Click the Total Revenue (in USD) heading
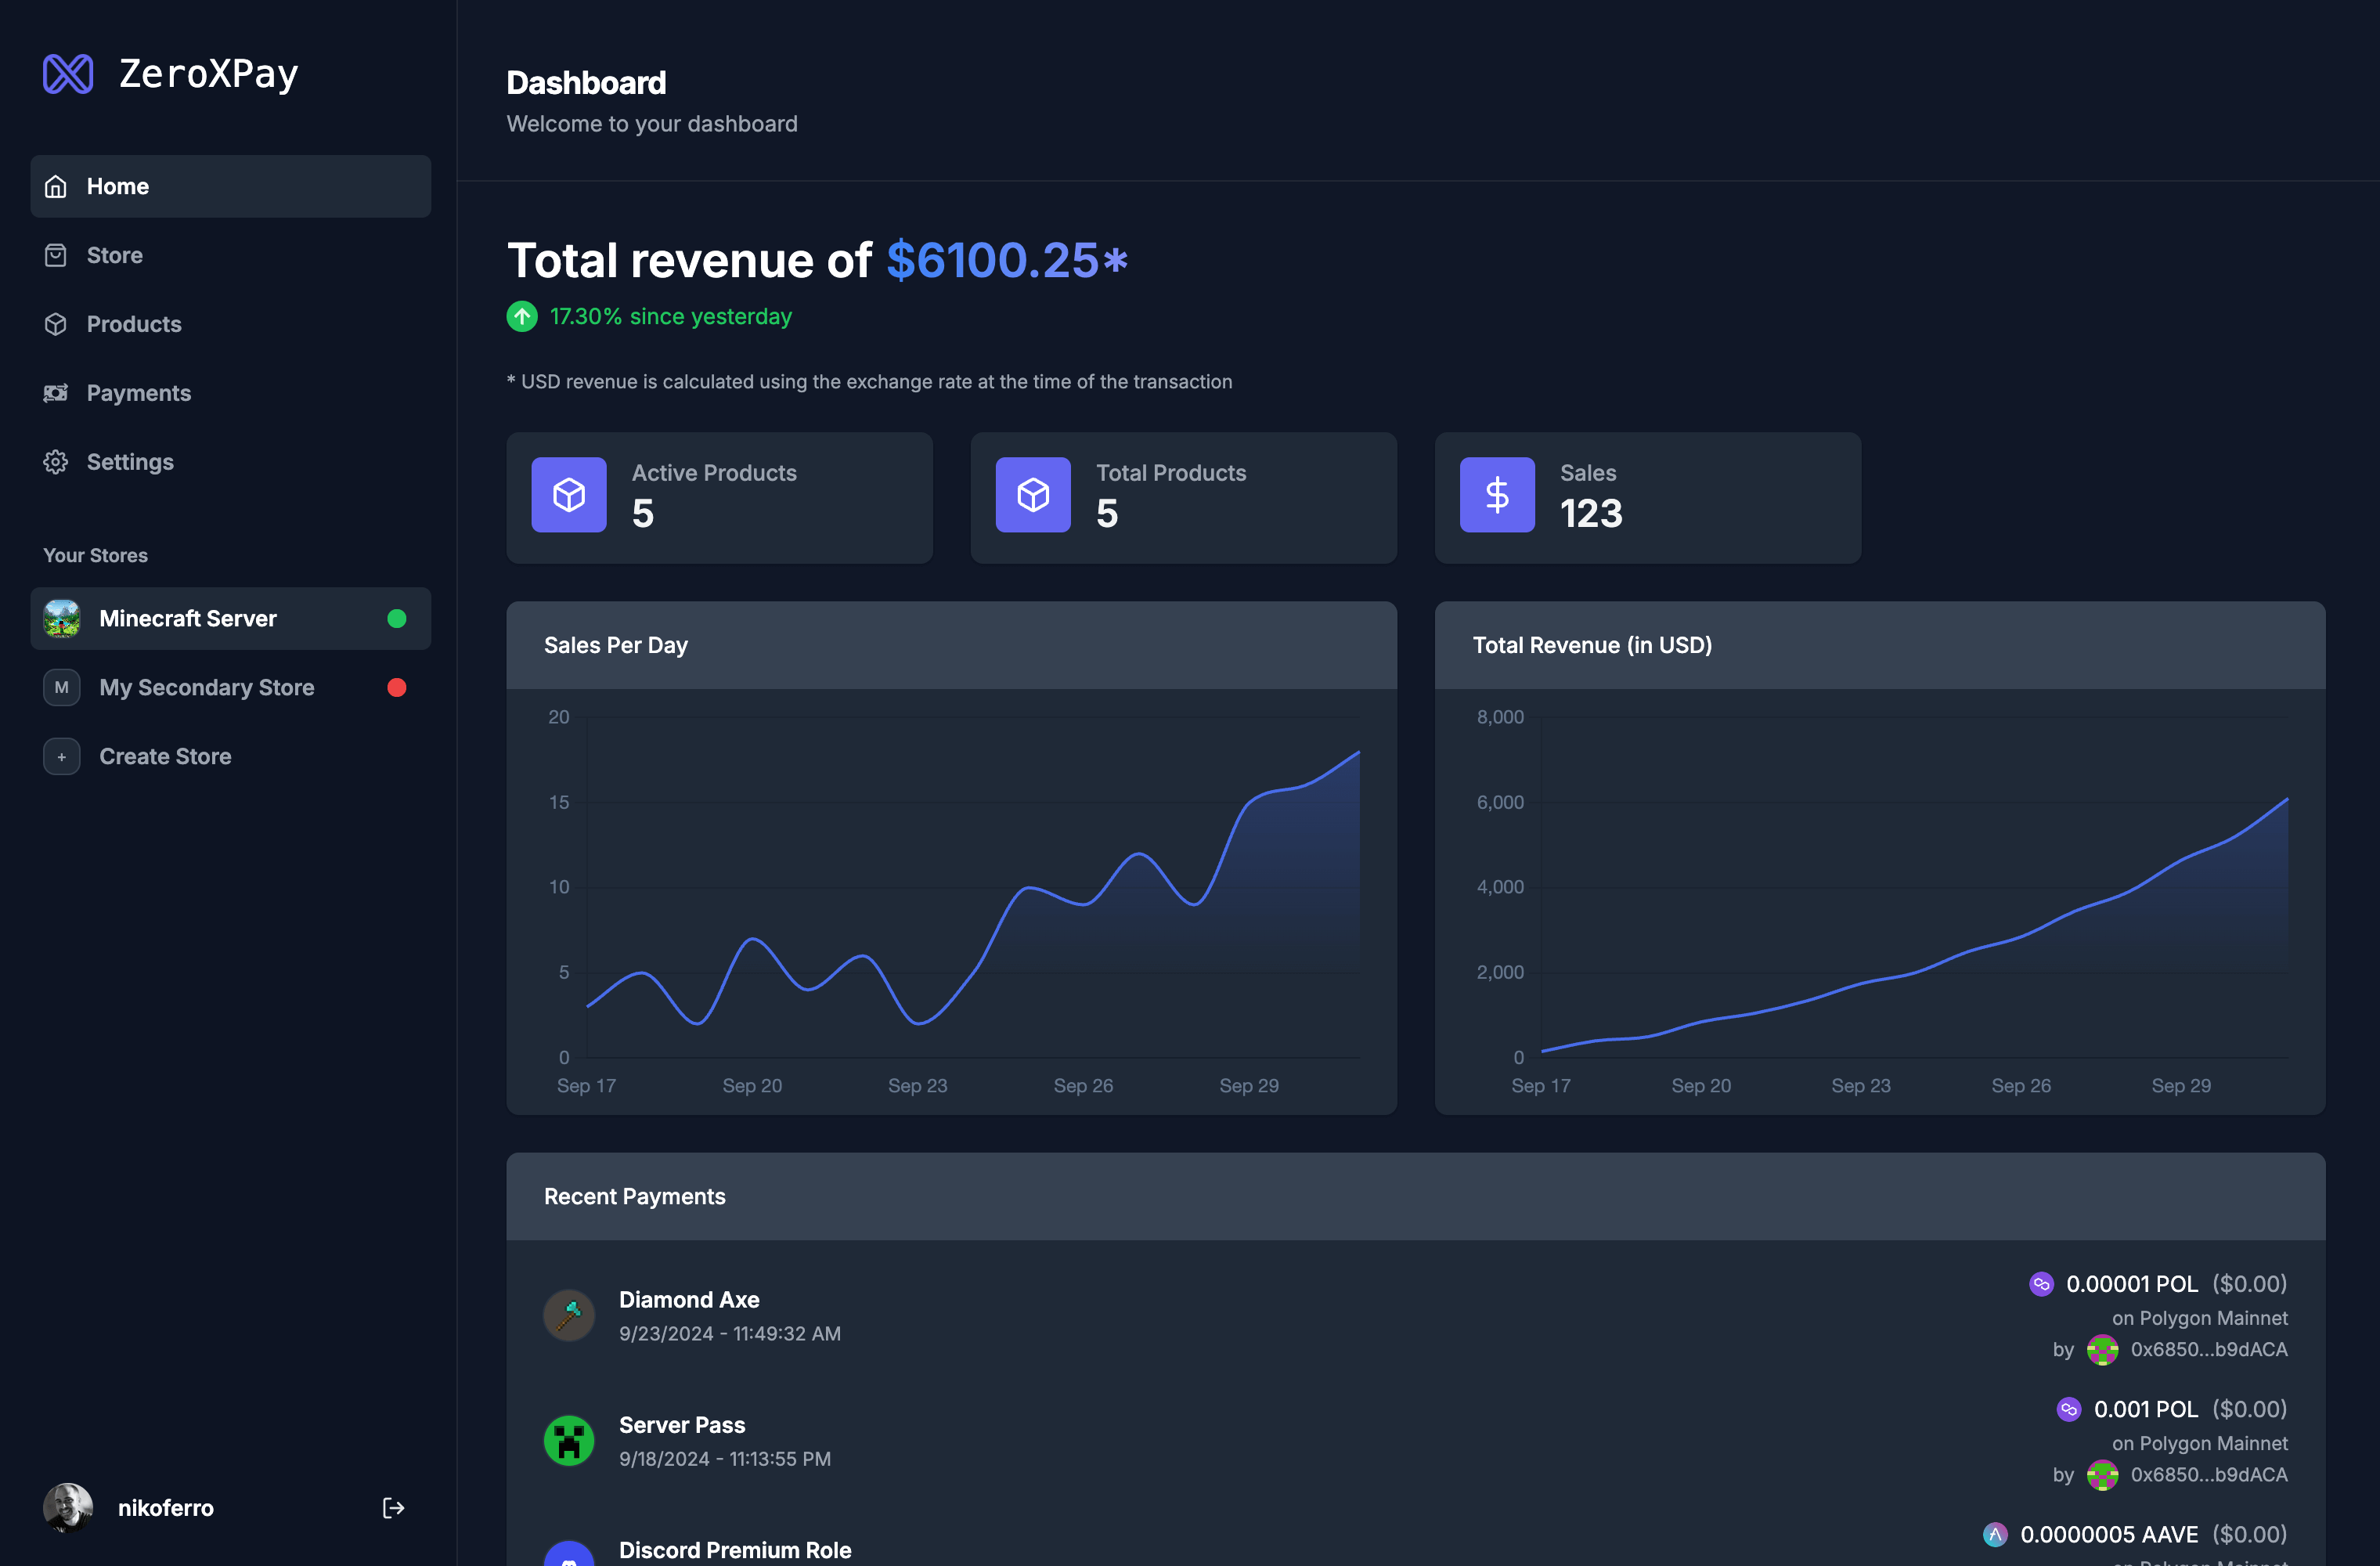The height and width of the screenshot is (1566, 2380). click(x=1592, y=645)
